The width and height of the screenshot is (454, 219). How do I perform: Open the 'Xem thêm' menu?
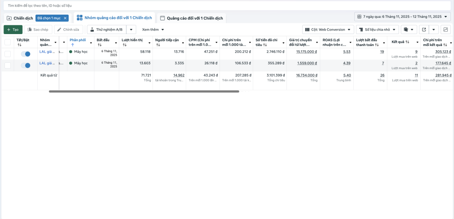point(153,30)
